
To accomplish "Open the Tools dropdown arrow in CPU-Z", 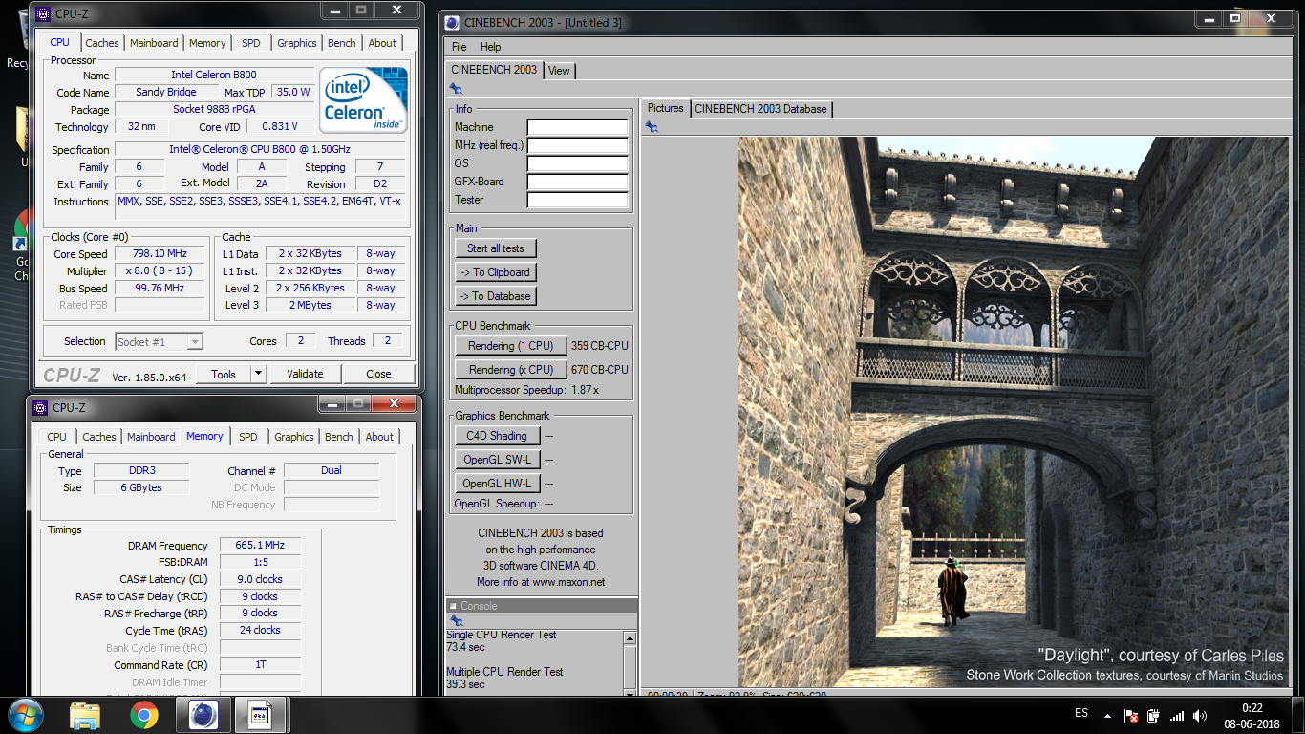I will point(257,374).
